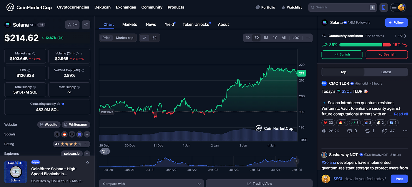The height and width of the screenshot is (187, 412).
Task: Open the DexScan menu
Action: [102, 7]
